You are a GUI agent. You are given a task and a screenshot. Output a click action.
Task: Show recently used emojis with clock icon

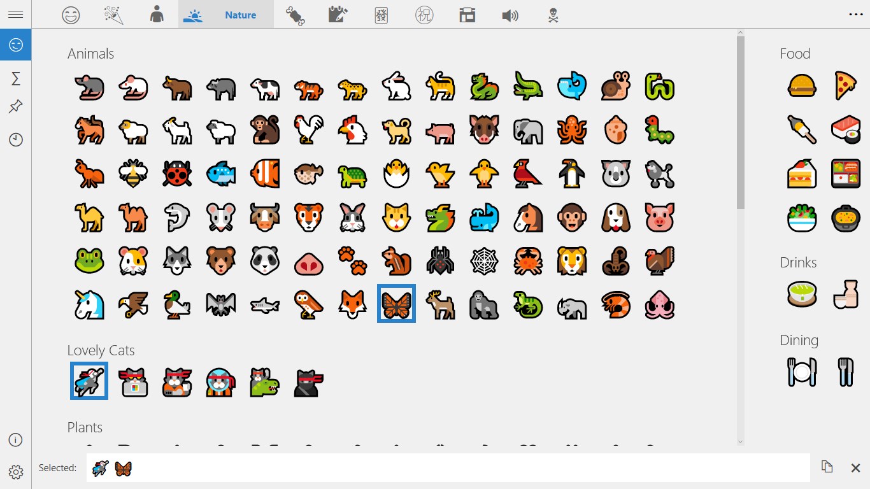click(15, 139)
